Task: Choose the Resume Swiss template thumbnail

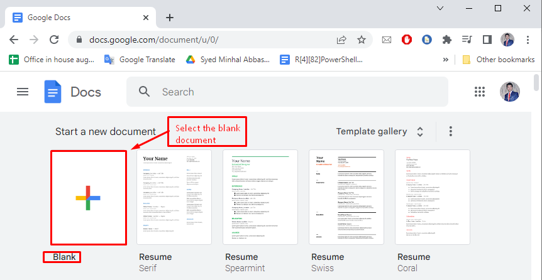Action: click(x=346, y=197)
